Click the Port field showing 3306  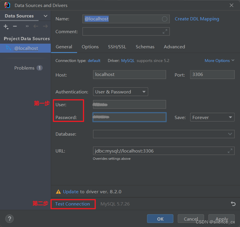[212, 75]
